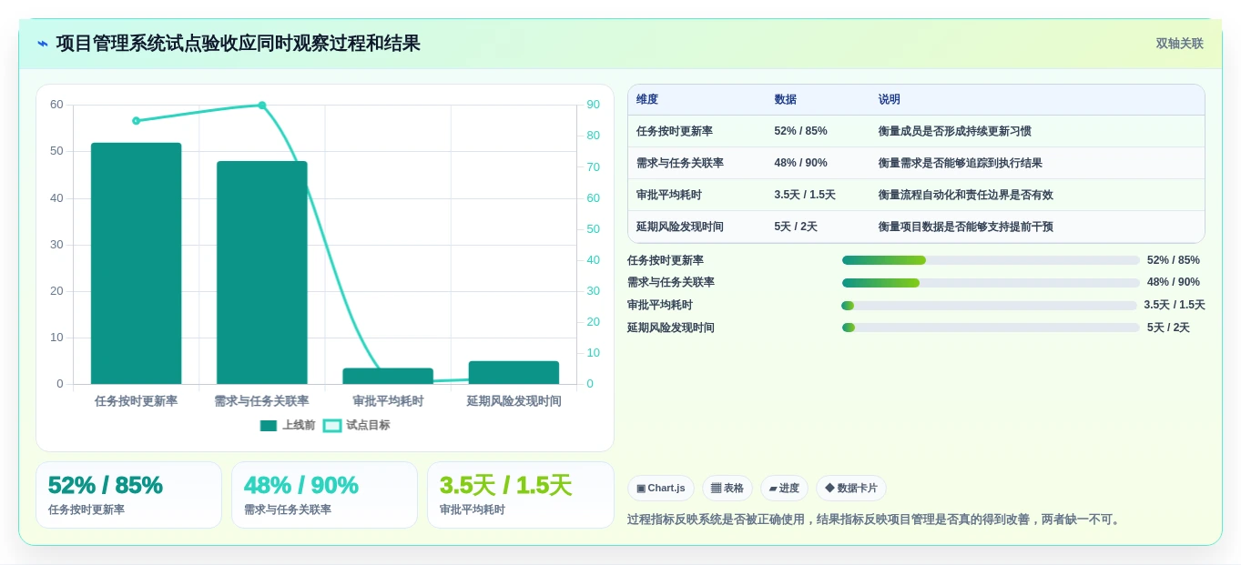Click the 任务按时更新率 progress bar
This screenshot has width=1241, height=565.
coord(991,260)
